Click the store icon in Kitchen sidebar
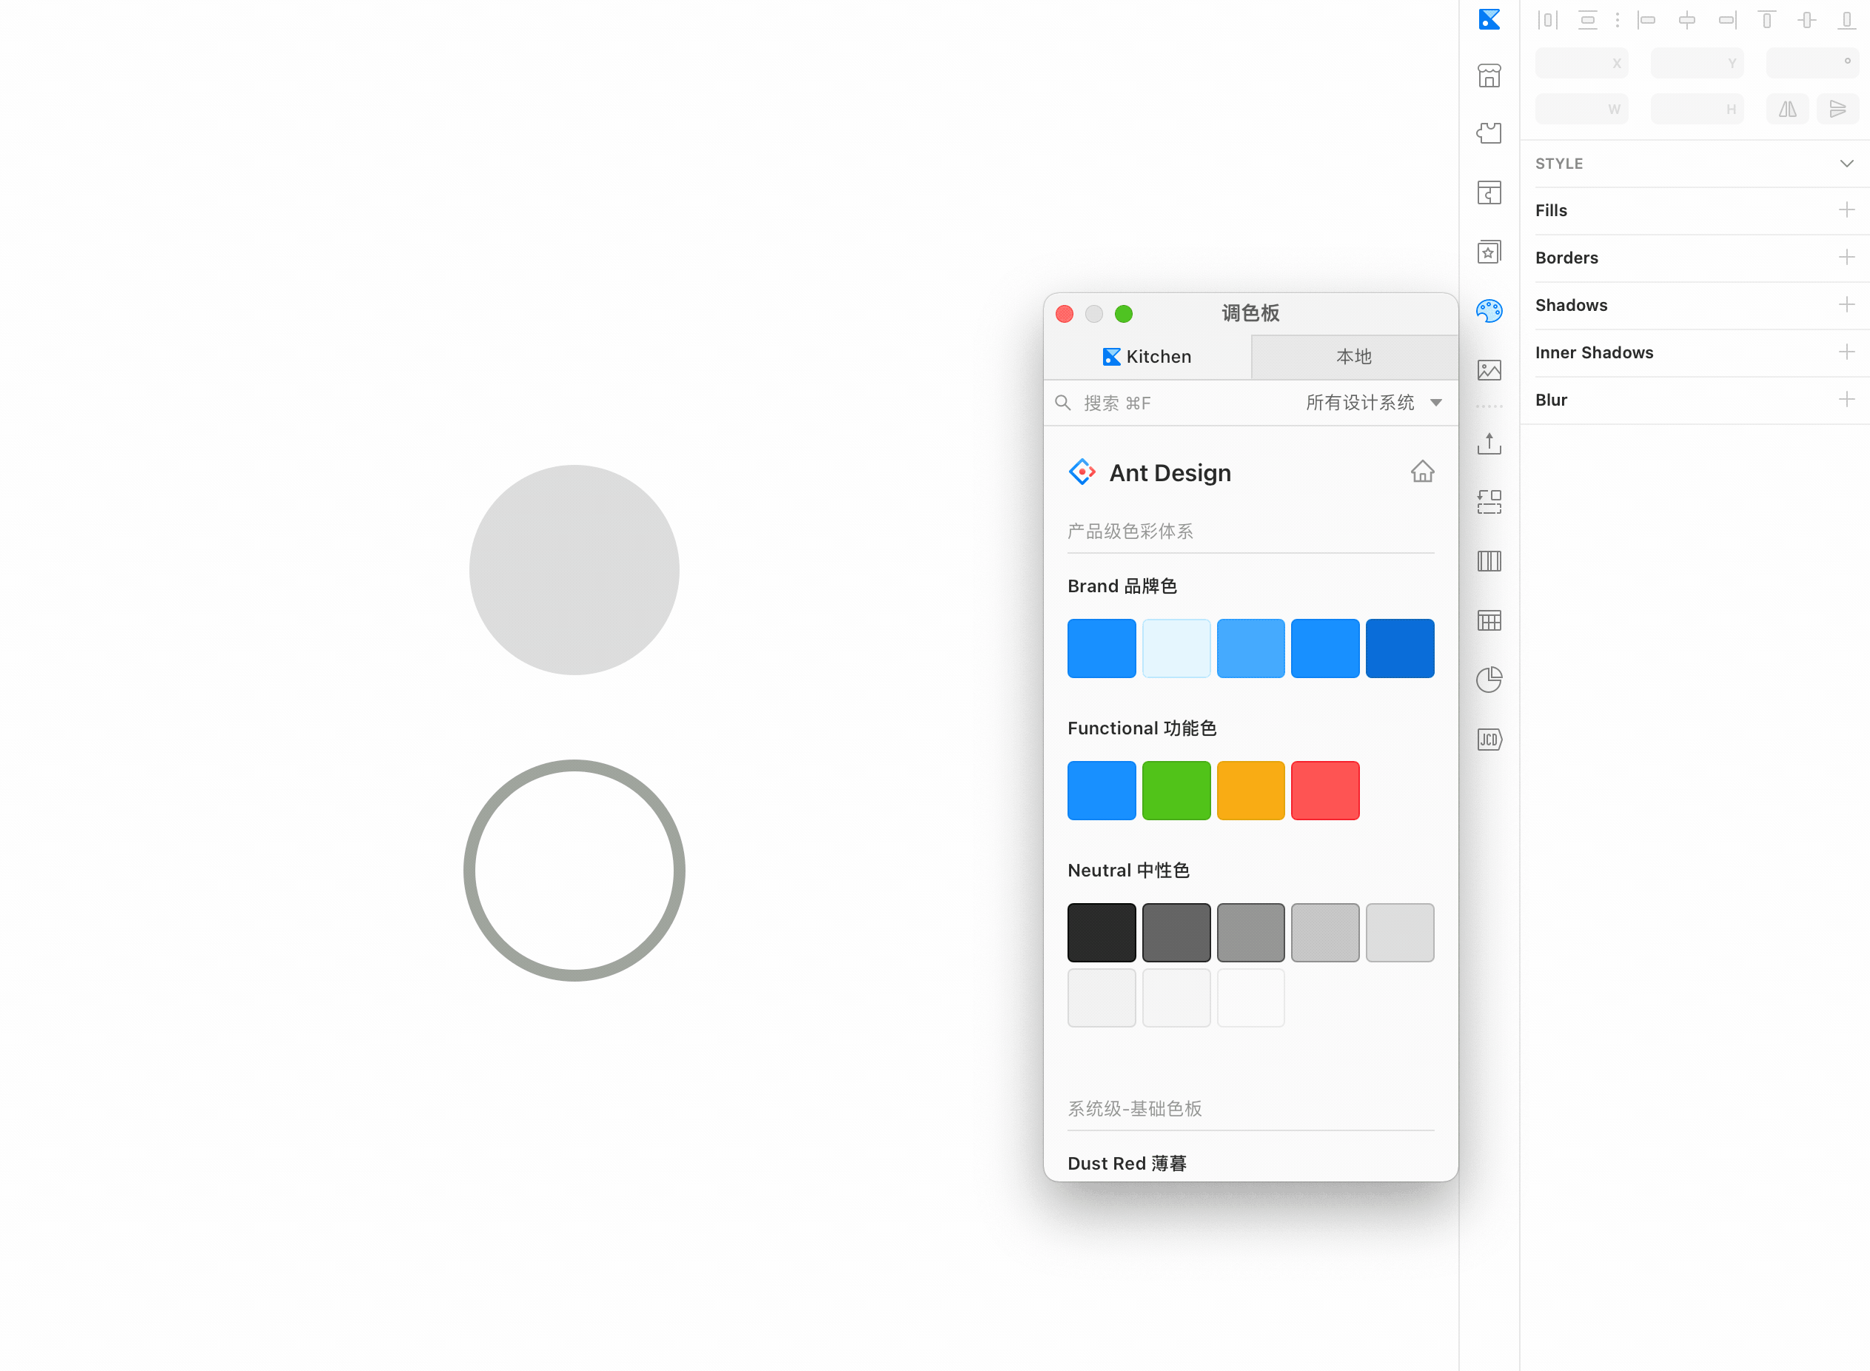Image resolution: width=1870 pixels, height=1371 pixels. (1489, 76)
